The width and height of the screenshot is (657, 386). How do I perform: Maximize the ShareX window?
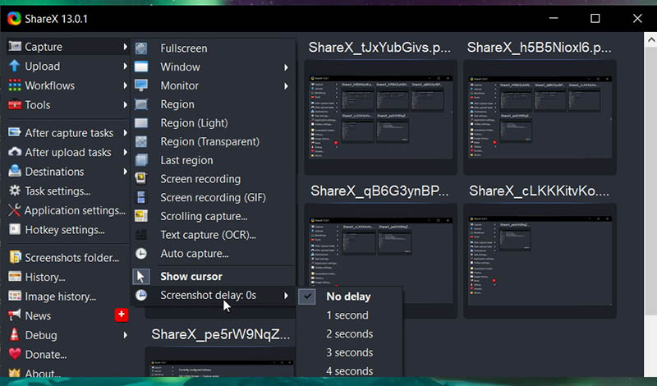pos(595,18)
